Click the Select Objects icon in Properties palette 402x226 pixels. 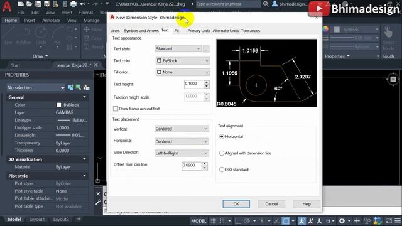[79, 88]
